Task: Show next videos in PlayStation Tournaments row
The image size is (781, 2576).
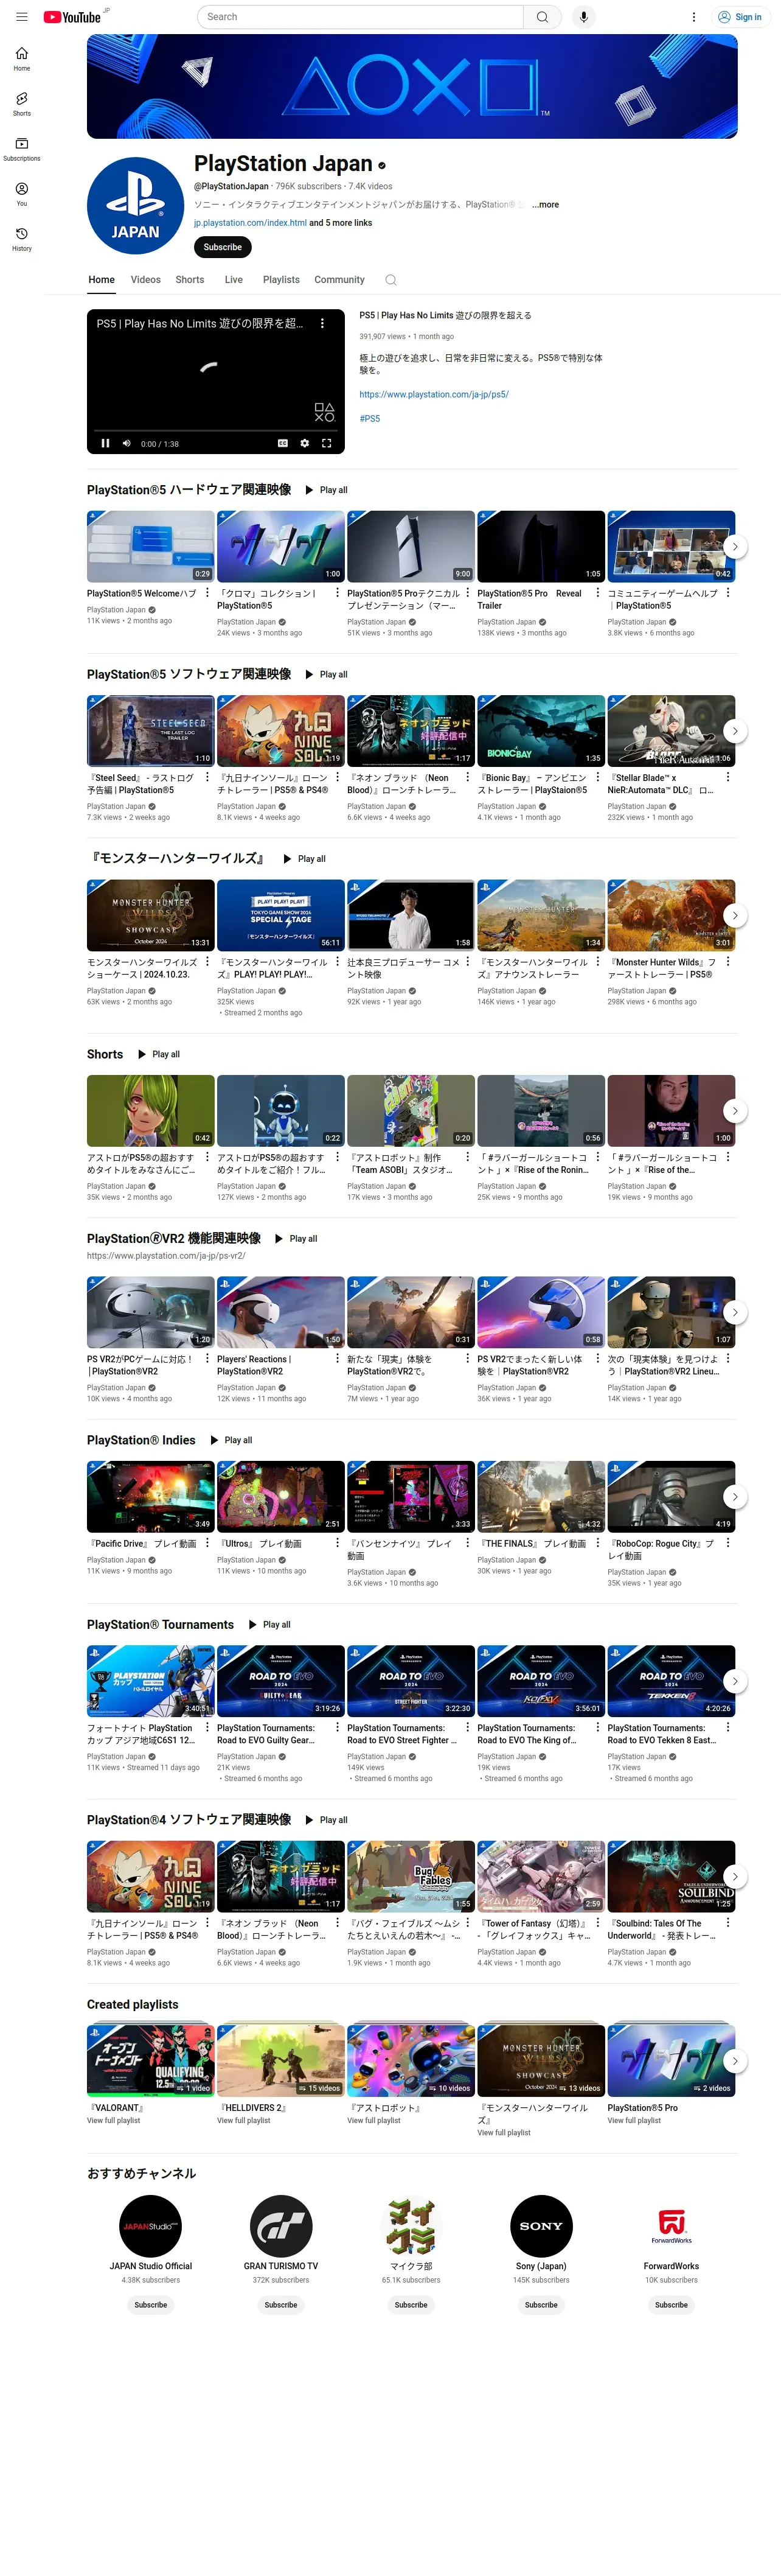Action: point(735,1681)
